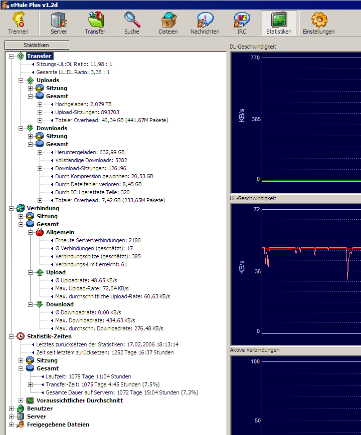Viewport: 361px width, 435px height.
Task: Open the IRC chat icon
Action: pyautogui.click(x=242, y=20)
